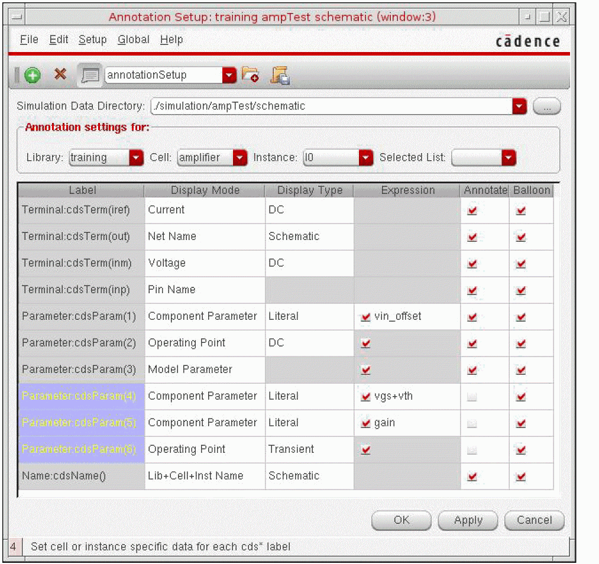Open the Instance dropdown showing I0
The width and height of the screenshot is (599, 564).
365,158
